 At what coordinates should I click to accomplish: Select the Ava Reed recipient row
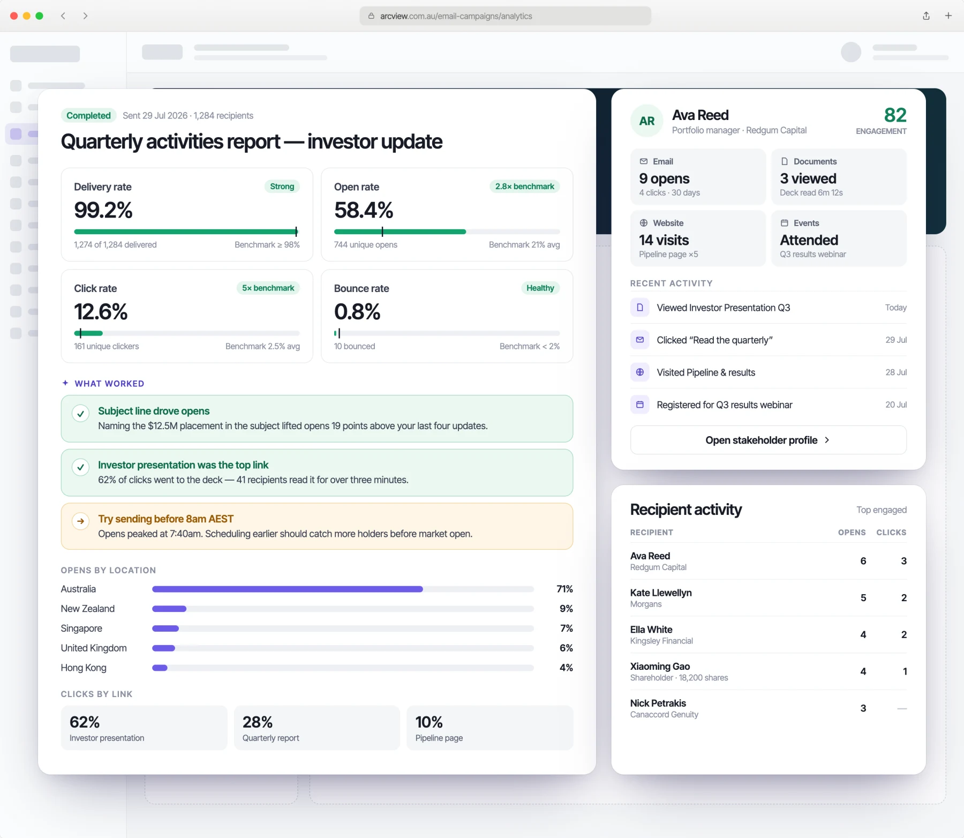coord(768,561)
